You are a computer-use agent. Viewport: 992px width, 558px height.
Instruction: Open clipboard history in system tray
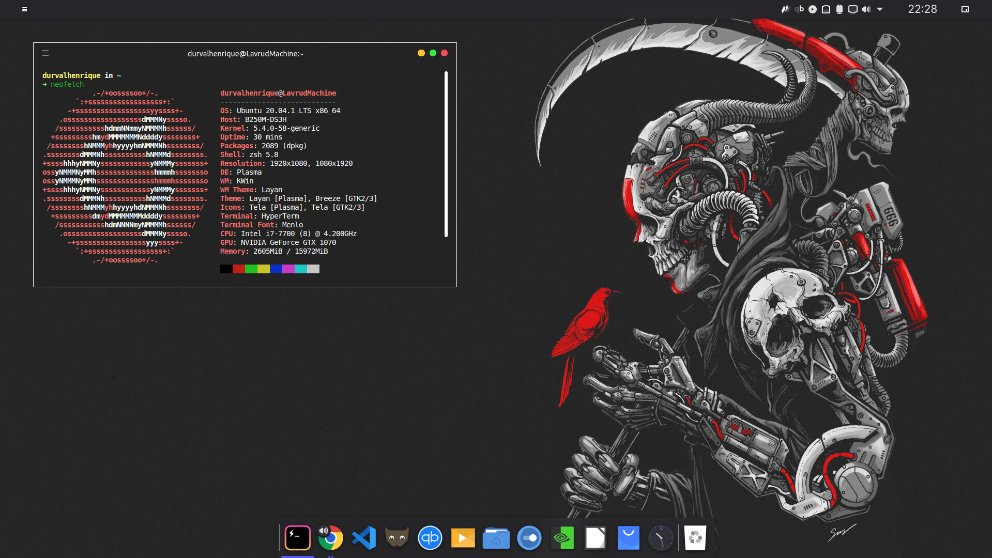(x=826, y=9)
